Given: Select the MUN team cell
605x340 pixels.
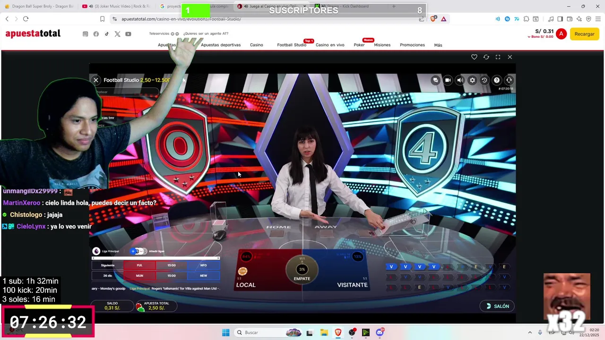Looking at the screenshot, I should click(139, 276).
